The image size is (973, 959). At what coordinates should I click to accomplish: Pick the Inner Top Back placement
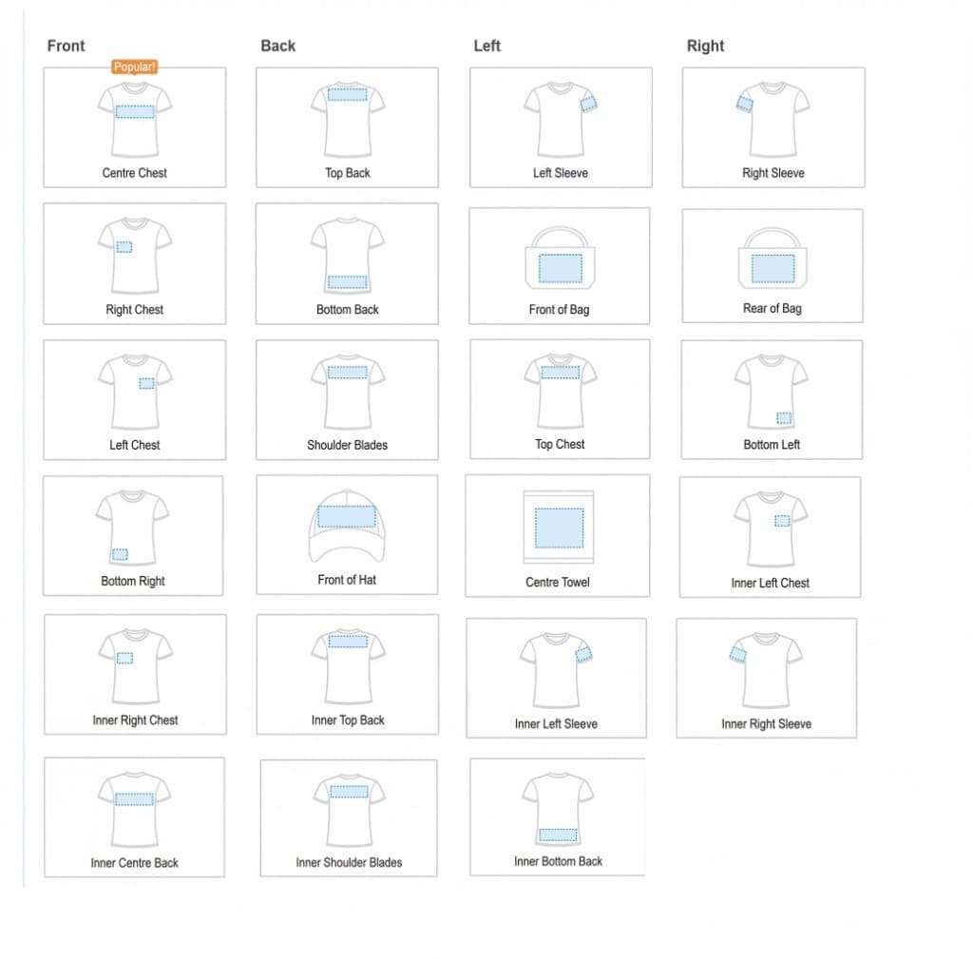pos(348,674)
